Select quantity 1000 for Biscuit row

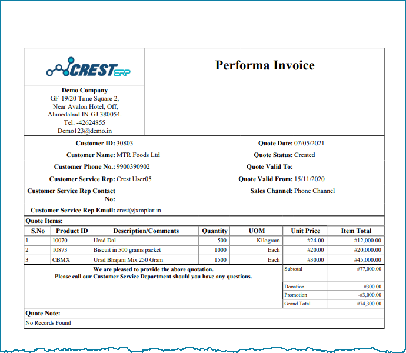(x=220, y=250)
